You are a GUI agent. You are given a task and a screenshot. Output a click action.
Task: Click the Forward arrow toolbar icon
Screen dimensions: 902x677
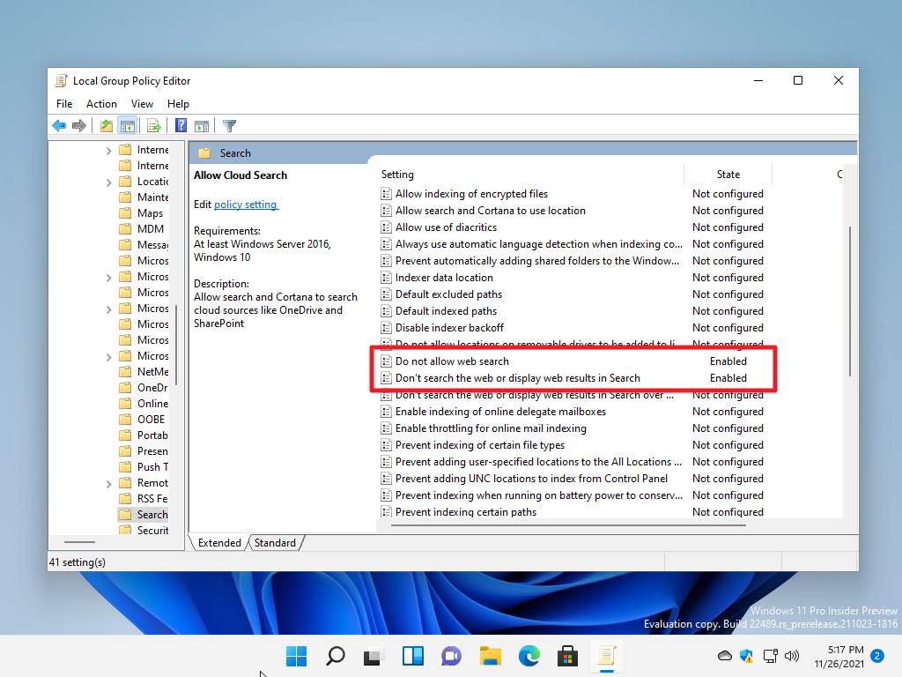pos(79,125)
